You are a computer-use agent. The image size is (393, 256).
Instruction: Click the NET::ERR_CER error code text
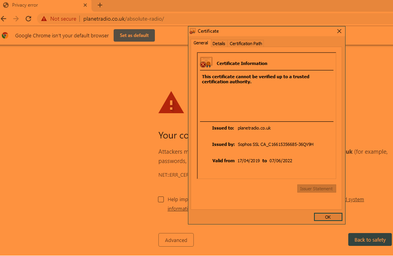point(174,175)
